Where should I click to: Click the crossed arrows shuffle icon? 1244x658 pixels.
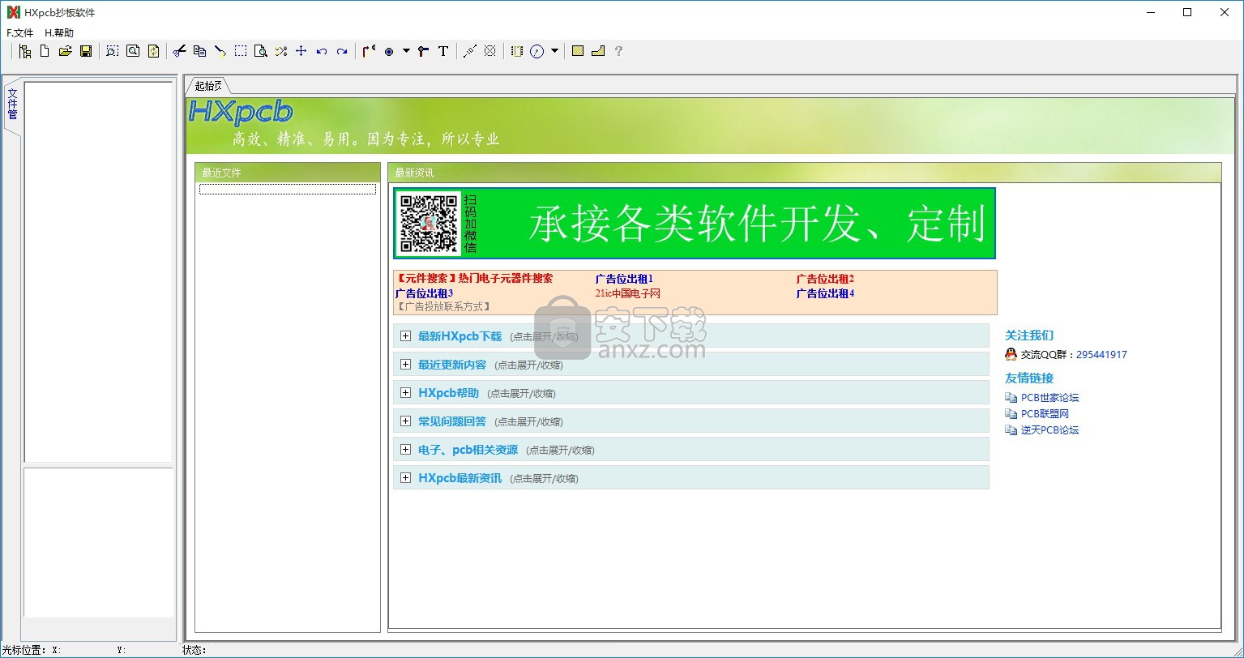coord(280,51)
